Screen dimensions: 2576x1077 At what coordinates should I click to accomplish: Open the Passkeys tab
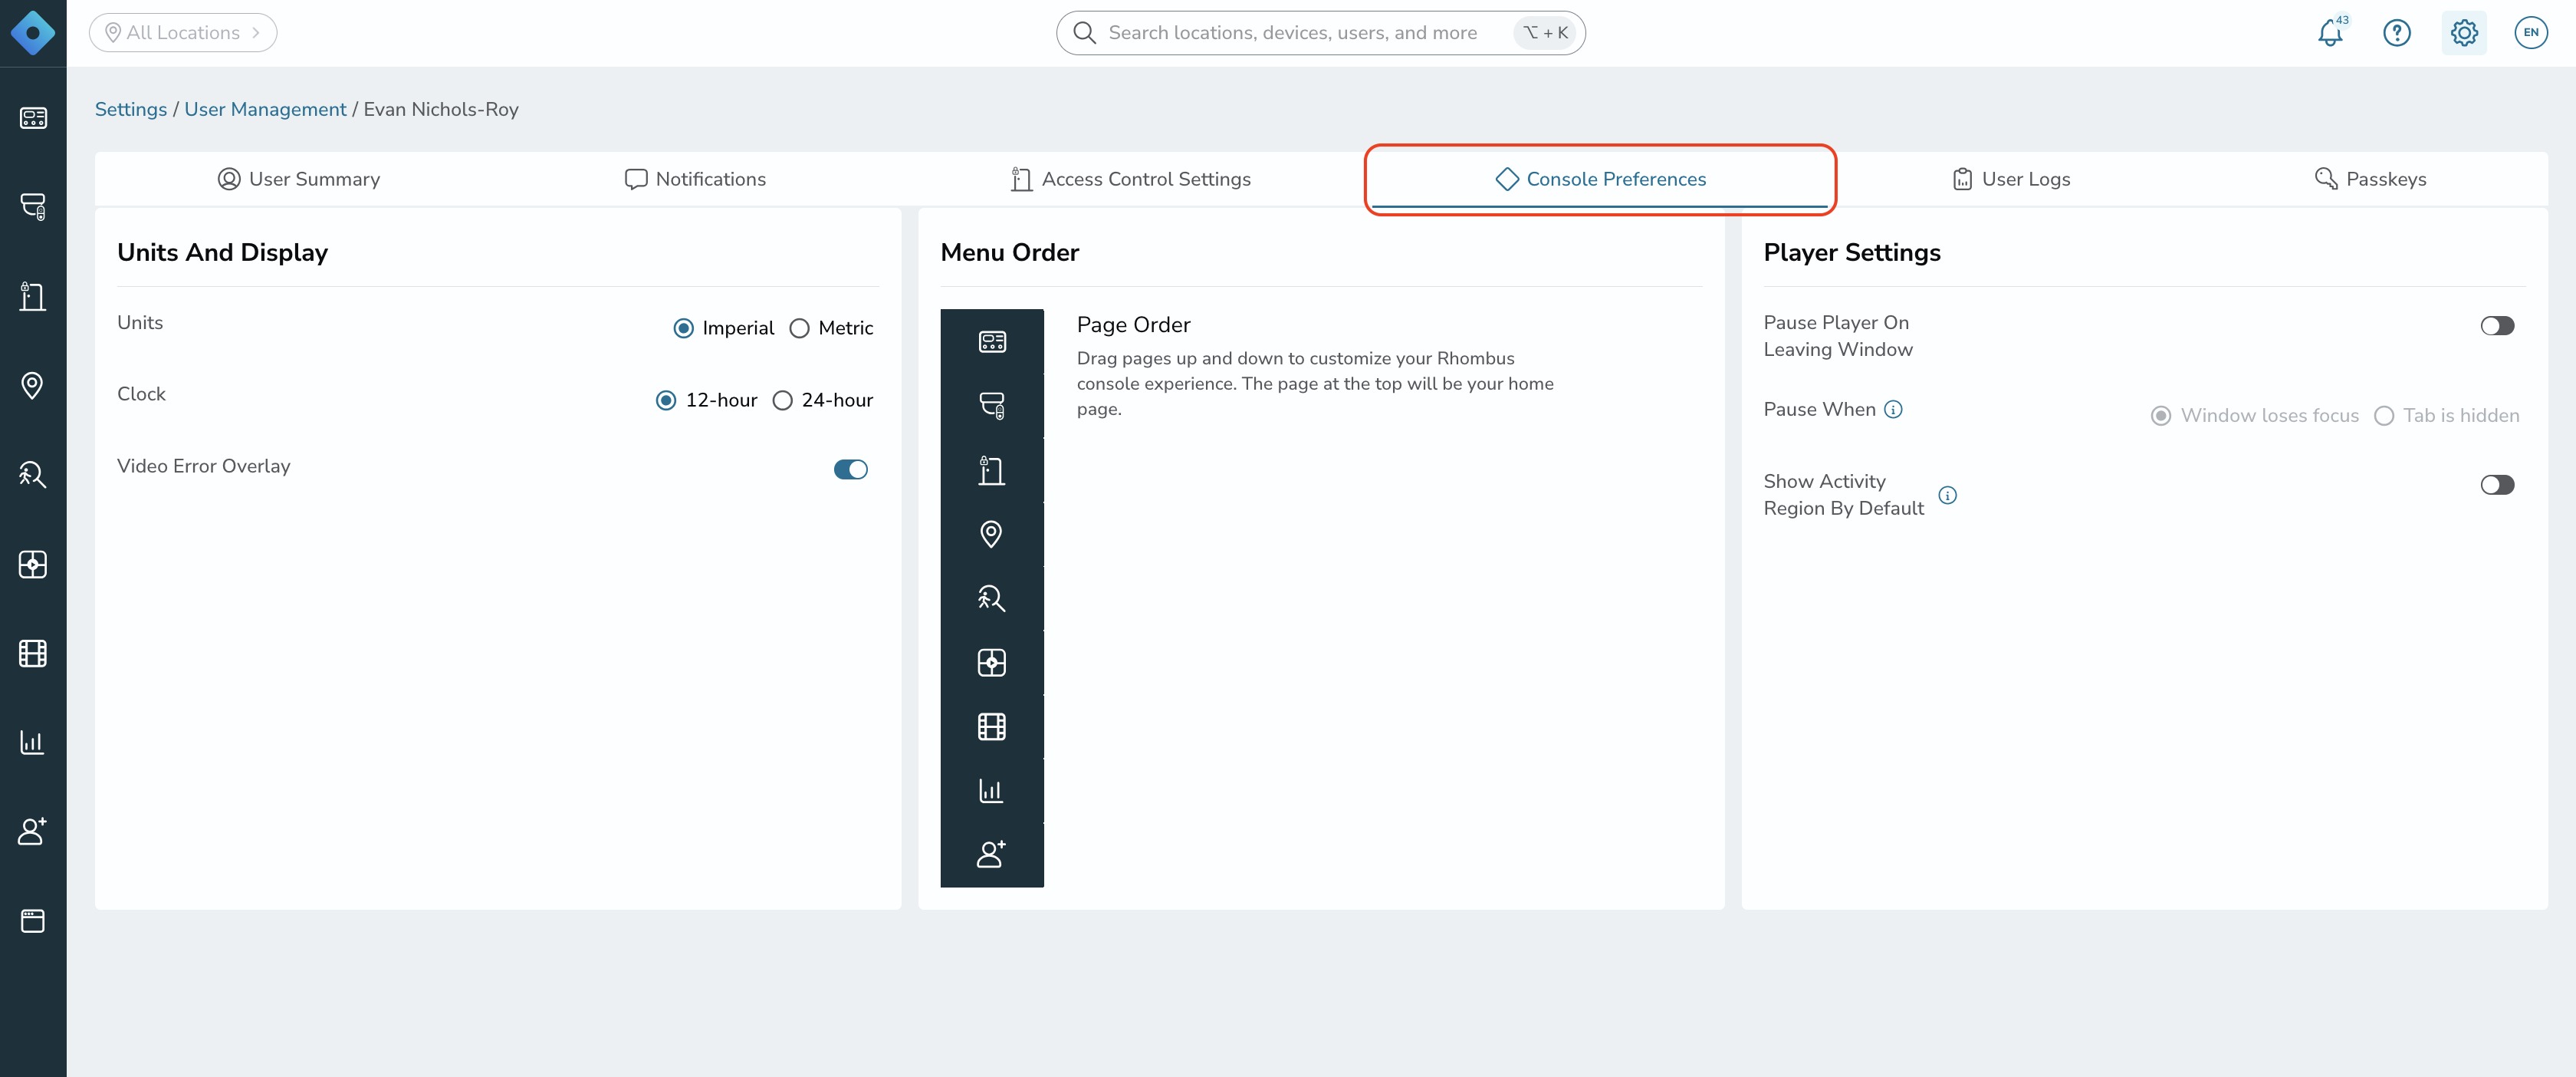[2370, 179]
